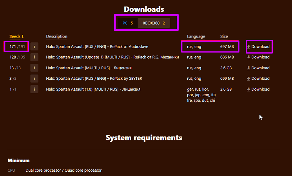
Task: Download the 2.6 GB release with 13 seeds
Action: click(x=258, y=68)
